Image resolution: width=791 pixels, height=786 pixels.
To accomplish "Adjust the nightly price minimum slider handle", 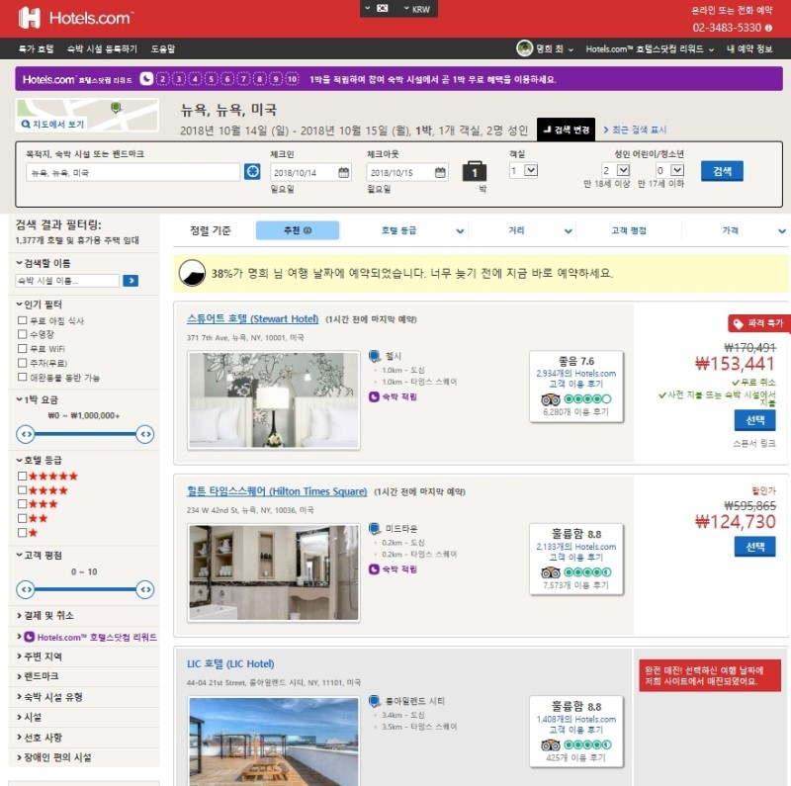I will [26, 434].
